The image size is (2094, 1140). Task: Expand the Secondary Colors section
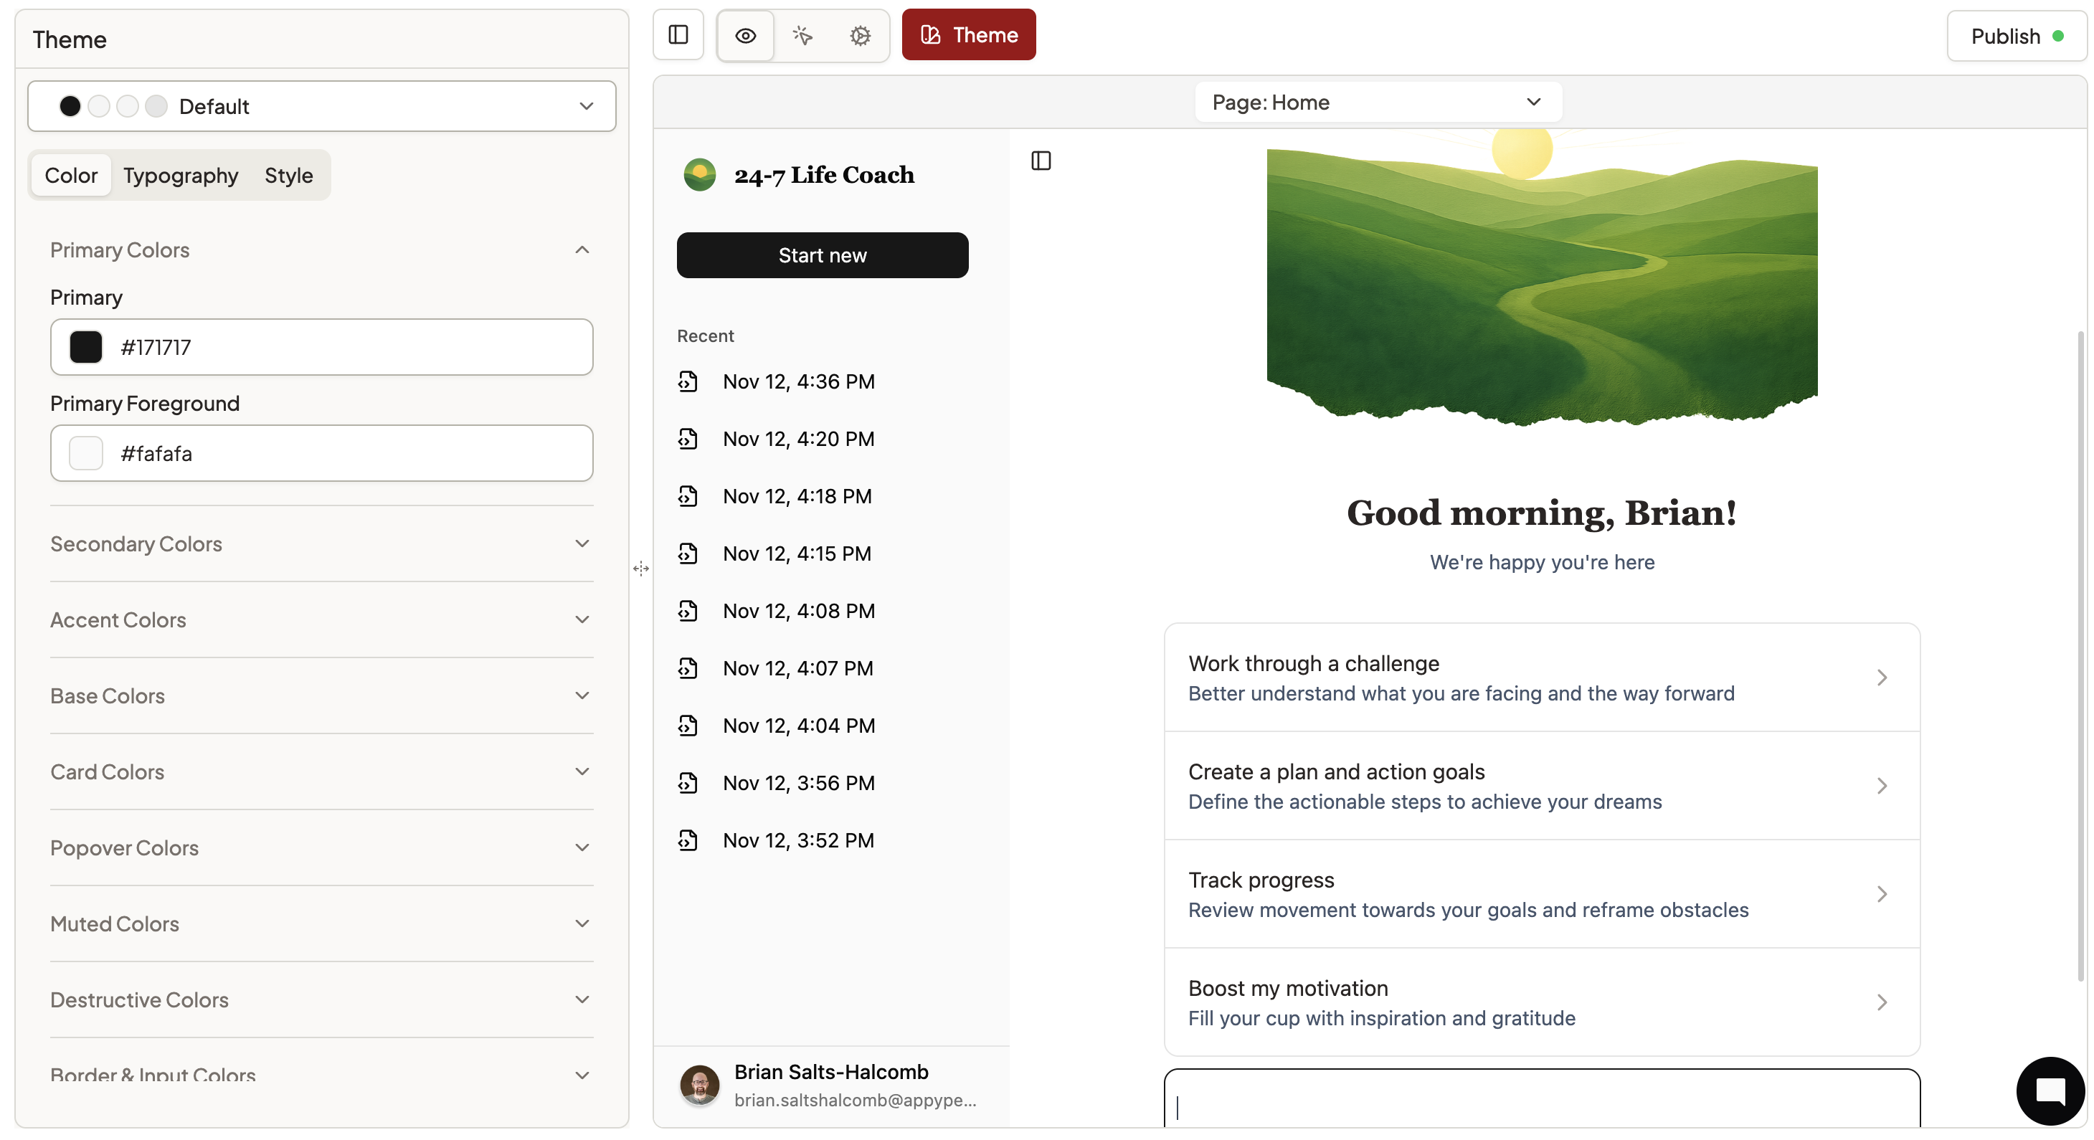click(x=321, y=543)
